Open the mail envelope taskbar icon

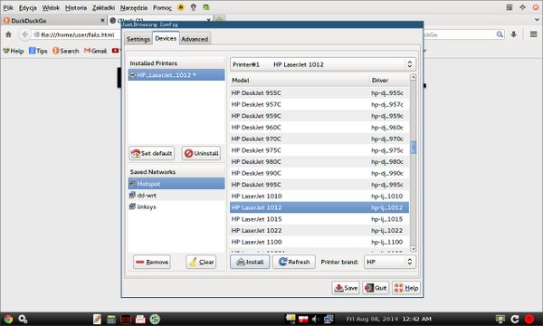140,319
